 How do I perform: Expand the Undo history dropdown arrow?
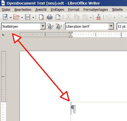(114, 17)
